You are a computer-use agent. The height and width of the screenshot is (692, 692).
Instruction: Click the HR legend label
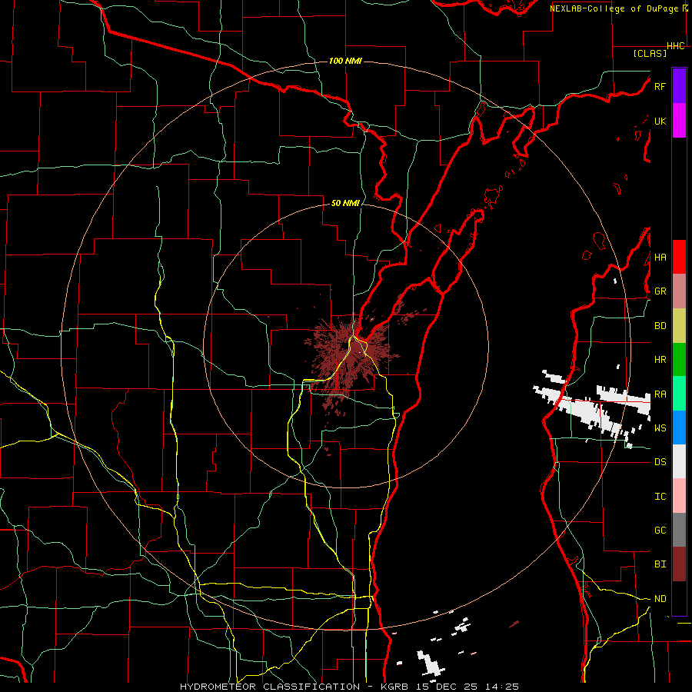(660, 360)
